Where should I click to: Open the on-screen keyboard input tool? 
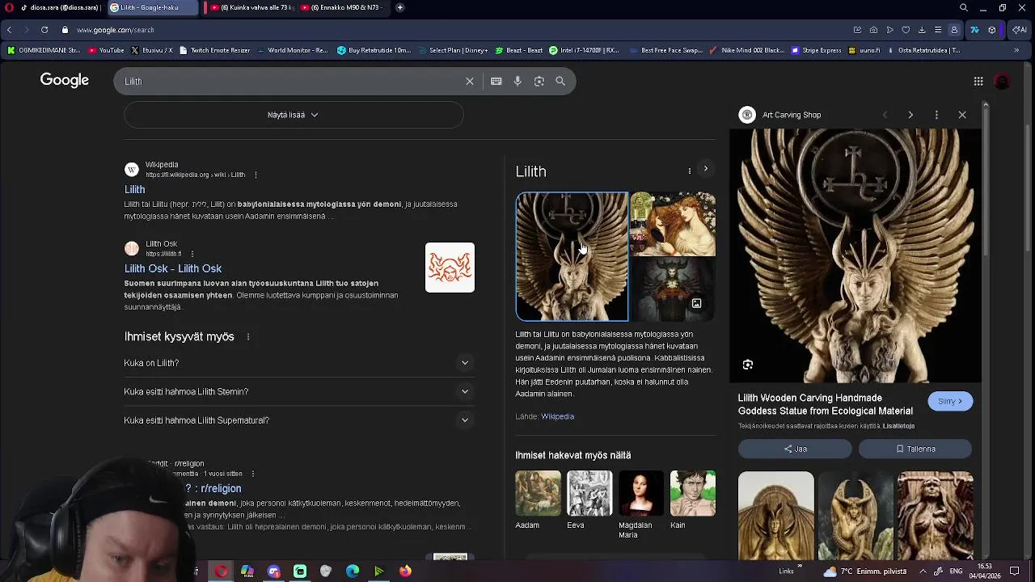[496, 81]
